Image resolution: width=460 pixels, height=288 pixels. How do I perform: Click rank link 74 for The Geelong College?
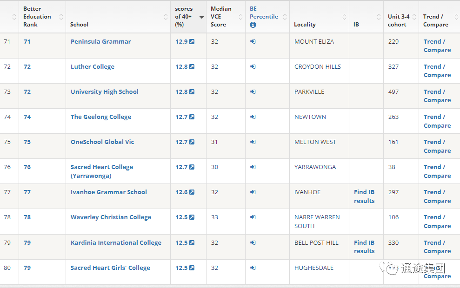27,117
